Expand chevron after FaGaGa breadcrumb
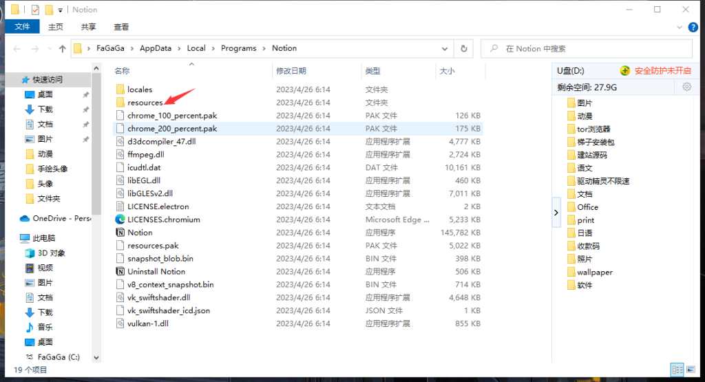Screen dimensions: 705x382 click(x=132, y=49)
